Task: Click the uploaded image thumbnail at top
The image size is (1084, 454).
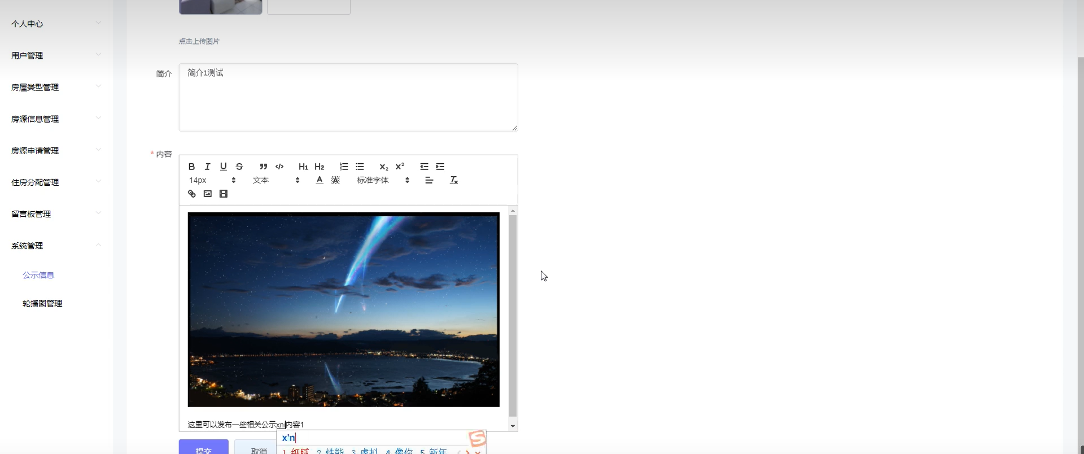Action: (x=221, y=7)
